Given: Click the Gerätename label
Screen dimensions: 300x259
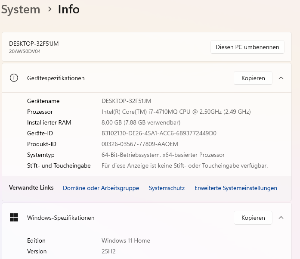Looking at the screenshot, I should (43, 101).
